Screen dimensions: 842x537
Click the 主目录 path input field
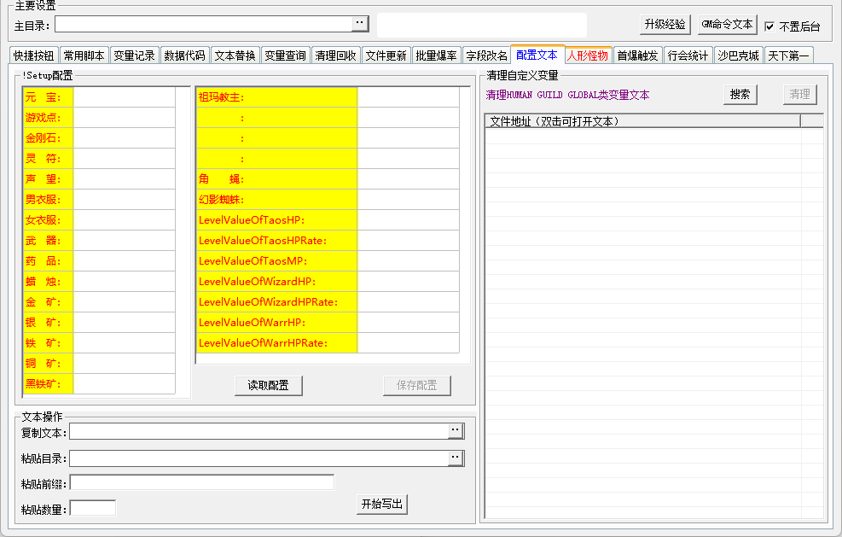point(204,24)
